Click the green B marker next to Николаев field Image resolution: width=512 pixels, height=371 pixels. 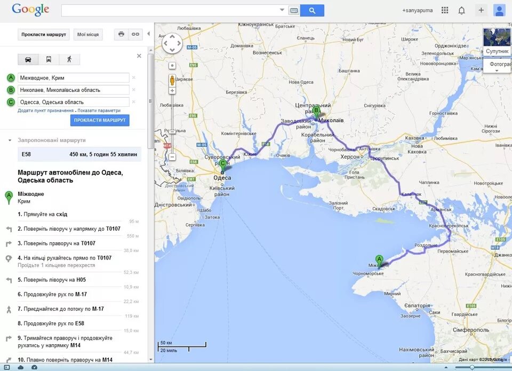(x=11, y=90)
